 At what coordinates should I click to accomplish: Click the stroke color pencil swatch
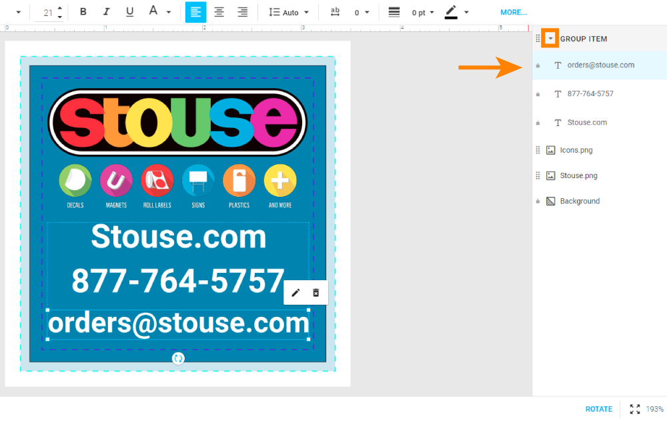pos(451,12)
